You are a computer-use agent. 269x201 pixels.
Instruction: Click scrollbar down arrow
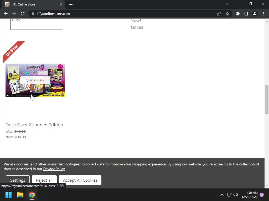(x=267, y=186)
